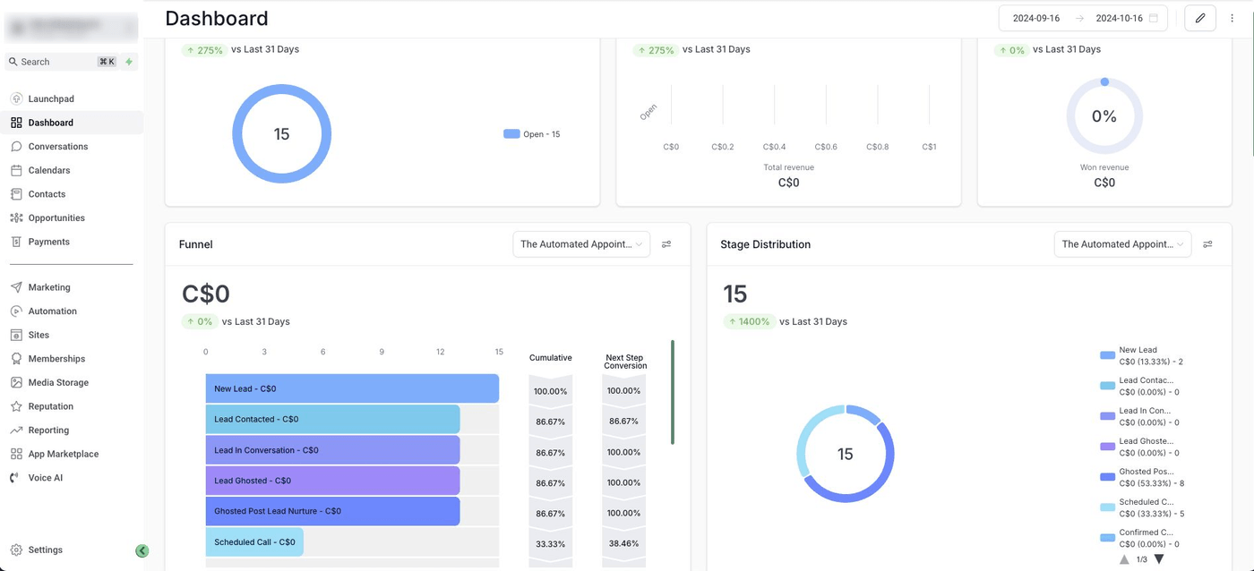Select the Dashboard grid icon in sidebar
1254x571 pixels.
(16, 123)
